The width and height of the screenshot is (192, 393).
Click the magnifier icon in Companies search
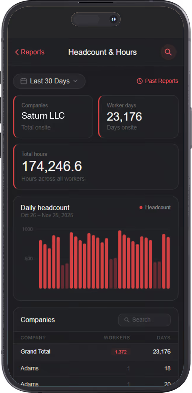(127, 320)
